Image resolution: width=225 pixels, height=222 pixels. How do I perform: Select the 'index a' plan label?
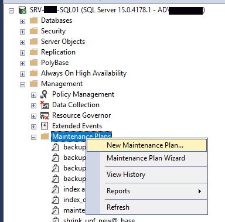[74, 189]
